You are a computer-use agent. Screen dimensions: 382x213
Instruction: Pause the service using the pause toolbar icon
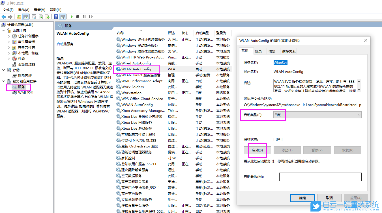point(84,16)
